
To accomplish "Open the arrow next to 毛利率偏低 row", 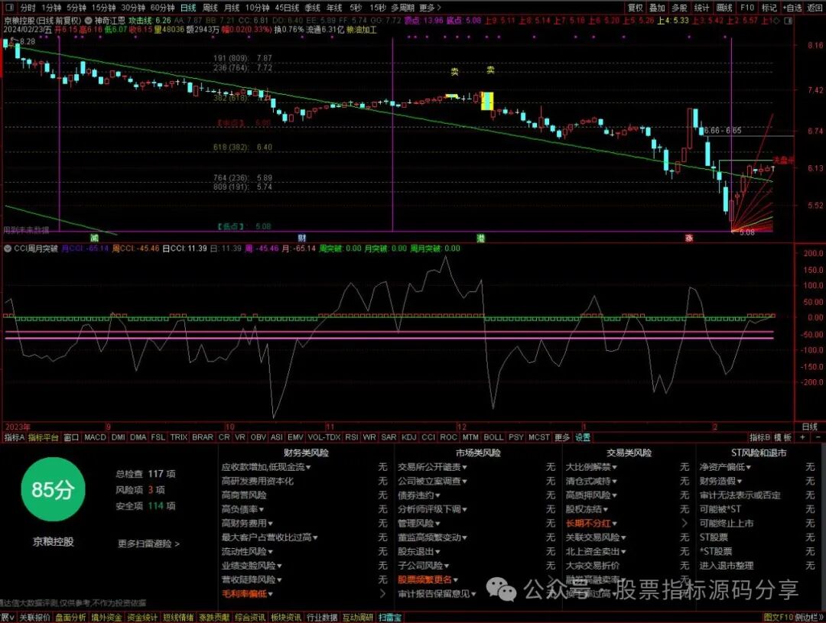I will pos(383,593).
